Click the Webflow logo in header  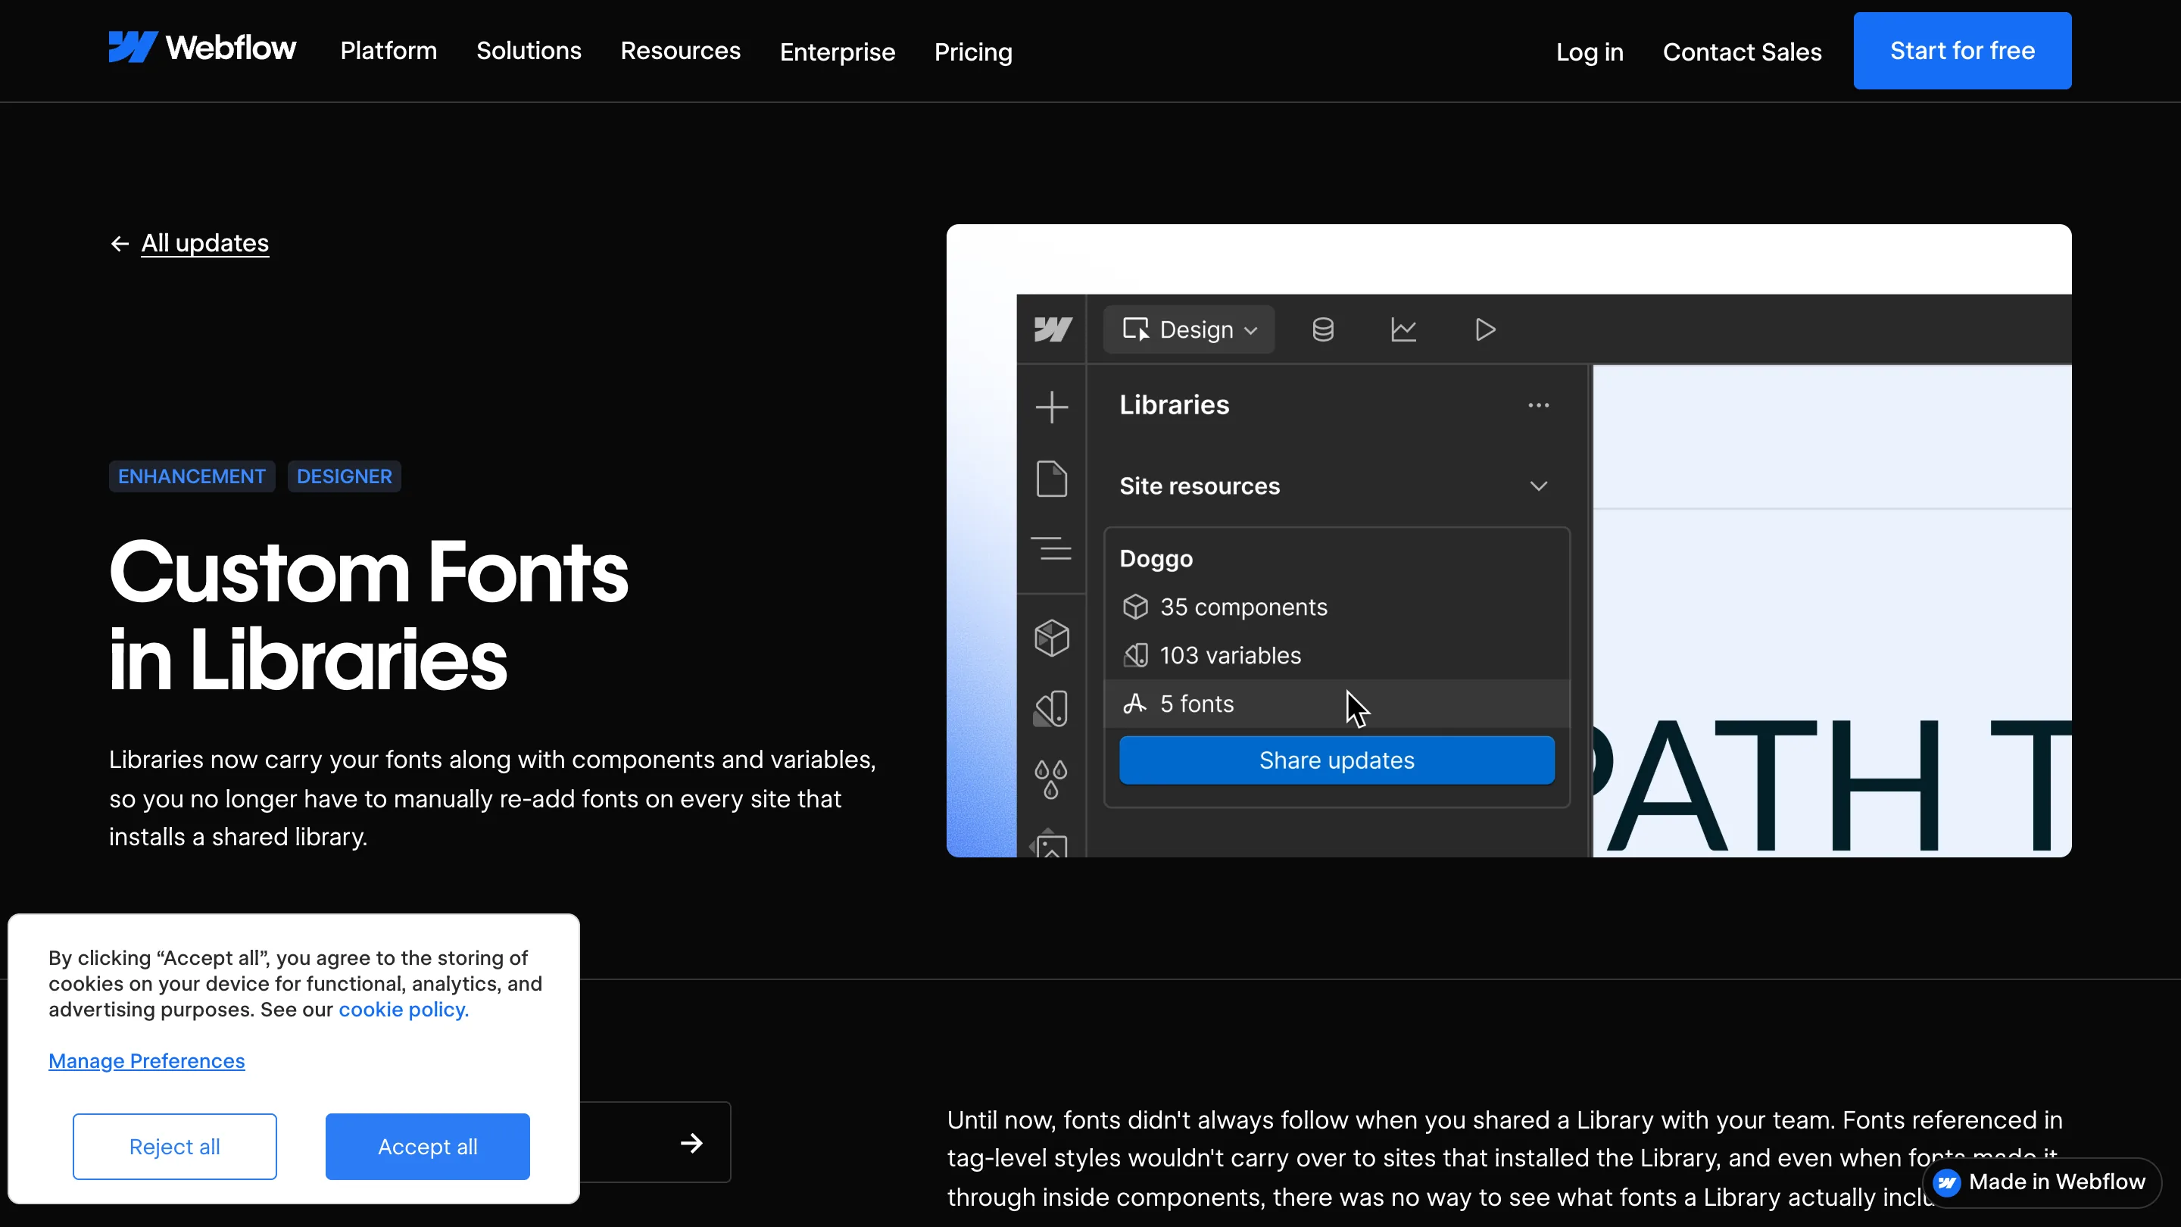click(x=202, y=48)
